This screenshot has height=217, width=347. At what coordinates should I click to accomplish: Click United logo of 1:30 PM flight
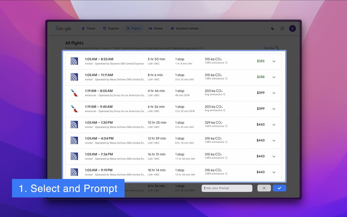coord(74,125)
